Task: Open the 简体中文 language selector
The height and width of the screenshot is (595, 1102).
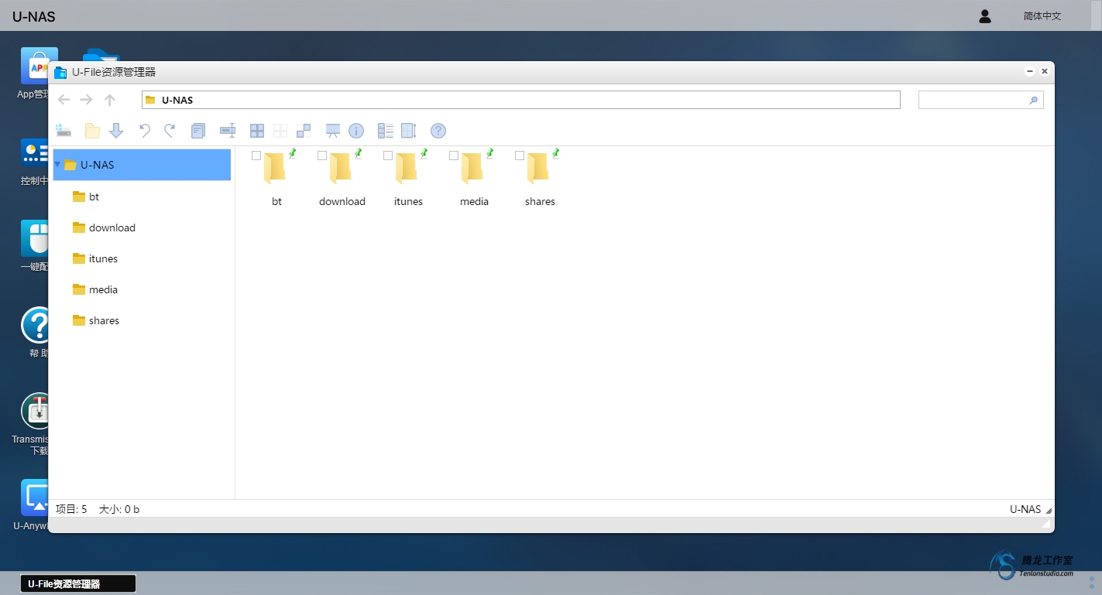Action: pyautogui.click(x=1042, y=16)
